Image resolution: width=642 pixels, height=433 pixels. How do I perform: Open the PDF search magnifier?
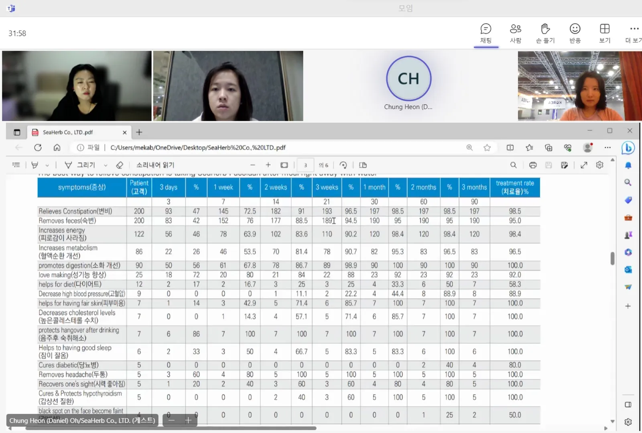[x=513, y=165]
